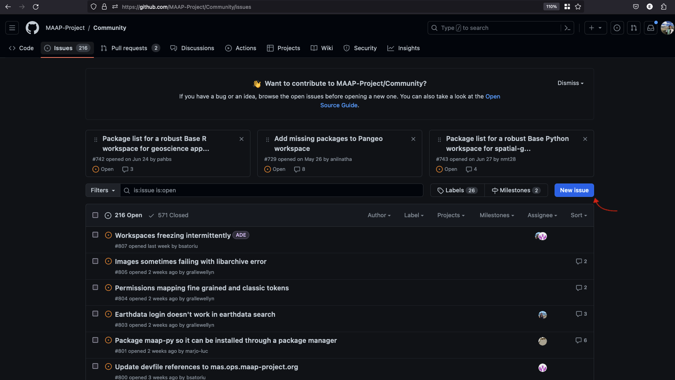The height and width of the screenshot is (380, 675).
Task: Open the site shield tracking protection icon
Action: (x=94, y=7)
